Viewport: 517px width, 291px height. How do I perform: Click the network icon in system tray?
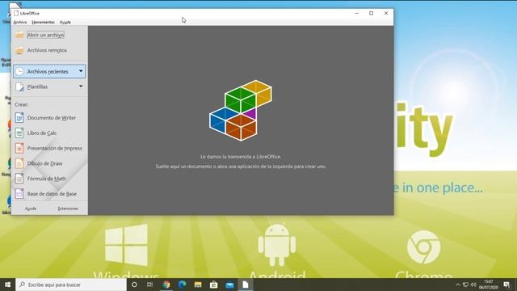click(x=465, y=285)
